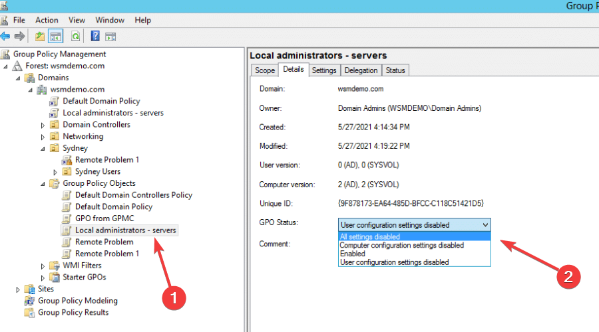Open the Help menu
The width and height of the screenshot is (599, 332).
click(142, 20)
